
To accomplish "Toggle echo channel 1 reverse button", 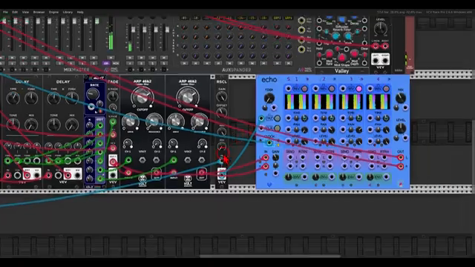I will point(304,89).
